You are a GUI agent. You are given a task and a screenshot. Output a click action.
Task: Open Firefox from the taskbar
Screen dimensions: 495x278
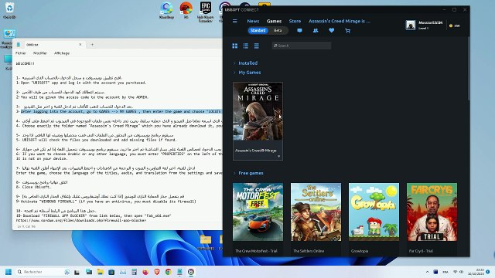pyautogui.click(x=145, y=272)
